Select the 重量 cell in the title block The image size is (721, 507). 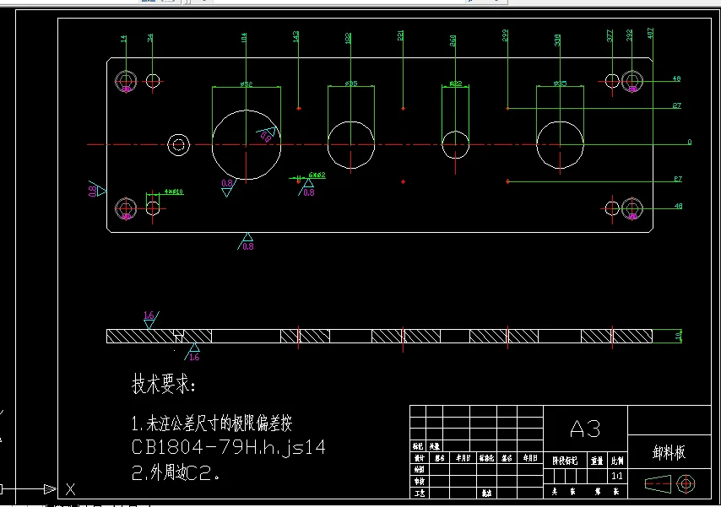(597, 461)
